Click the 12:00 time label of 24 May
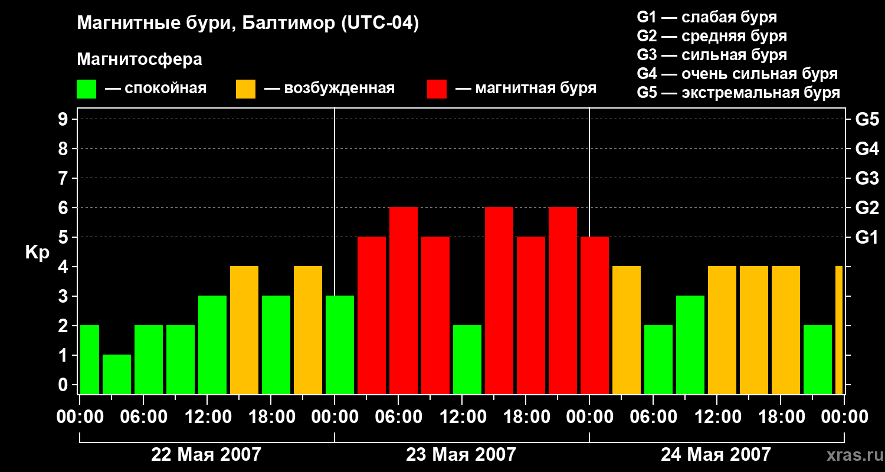The height and width of the screenshot is (472, 885). [717, 417]
